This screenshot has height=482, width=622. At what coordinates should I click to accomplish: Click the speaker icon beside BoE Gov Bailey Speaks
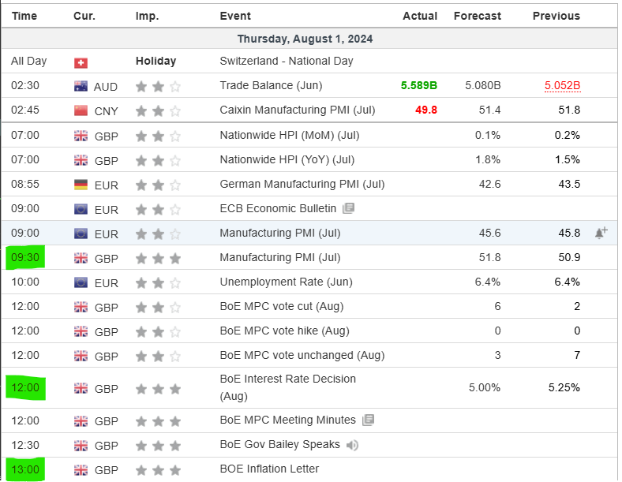coord(352,445)
